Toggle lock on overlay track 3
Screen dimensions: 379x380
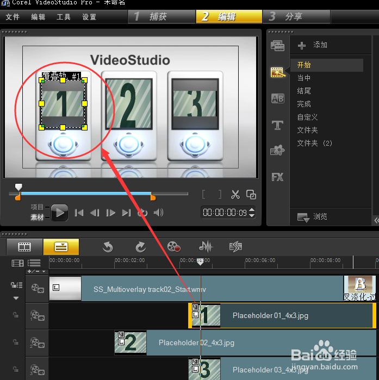[x=16, y=369]
